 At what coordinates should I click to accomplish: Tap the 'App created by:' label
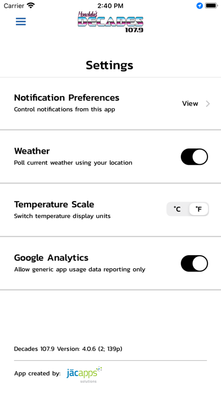pos(37,373)
